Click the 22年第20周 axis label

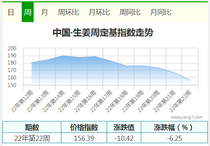coord(148,101)
